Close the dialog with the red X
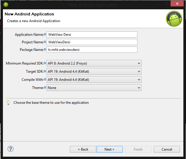Screen dimensions: 186x159 [177, 4]
